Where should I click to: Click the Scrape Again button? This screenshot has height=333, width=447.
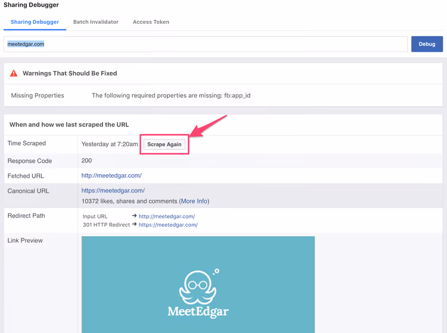point(164,144)
